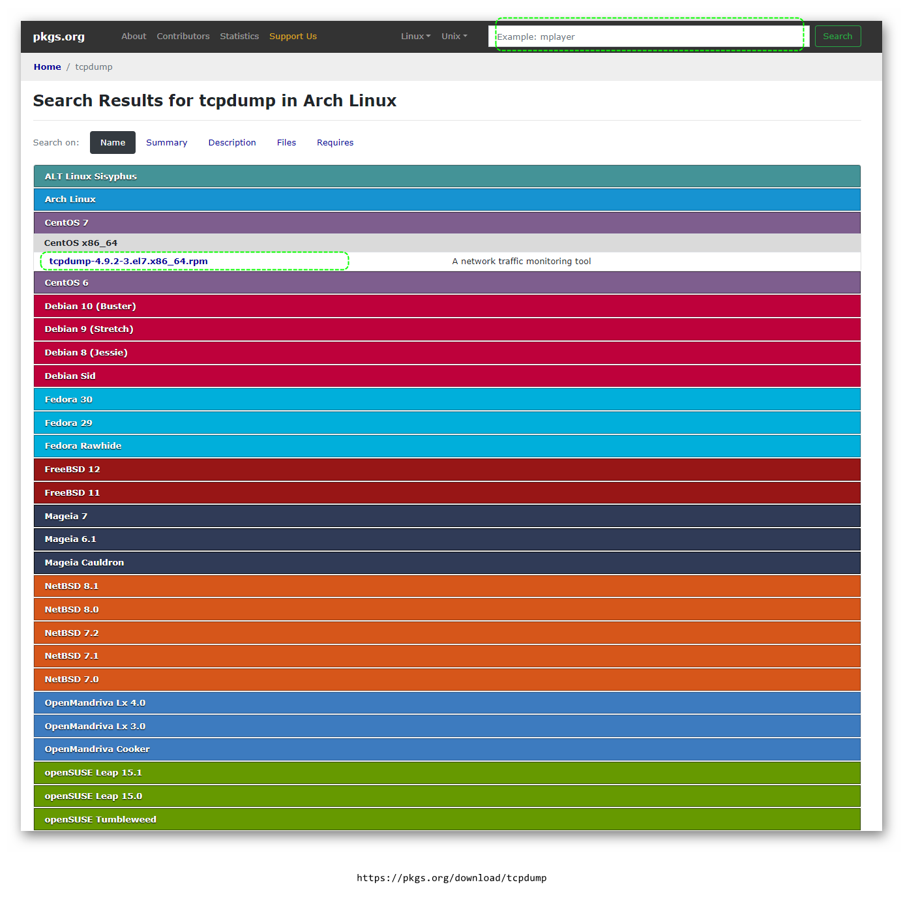The height and width of the screenshot is (904, 903).
Task: Open tcpdump-4.9.2-3.el7.x86_64.rpm package link
Action: click(x=128, y=262)
